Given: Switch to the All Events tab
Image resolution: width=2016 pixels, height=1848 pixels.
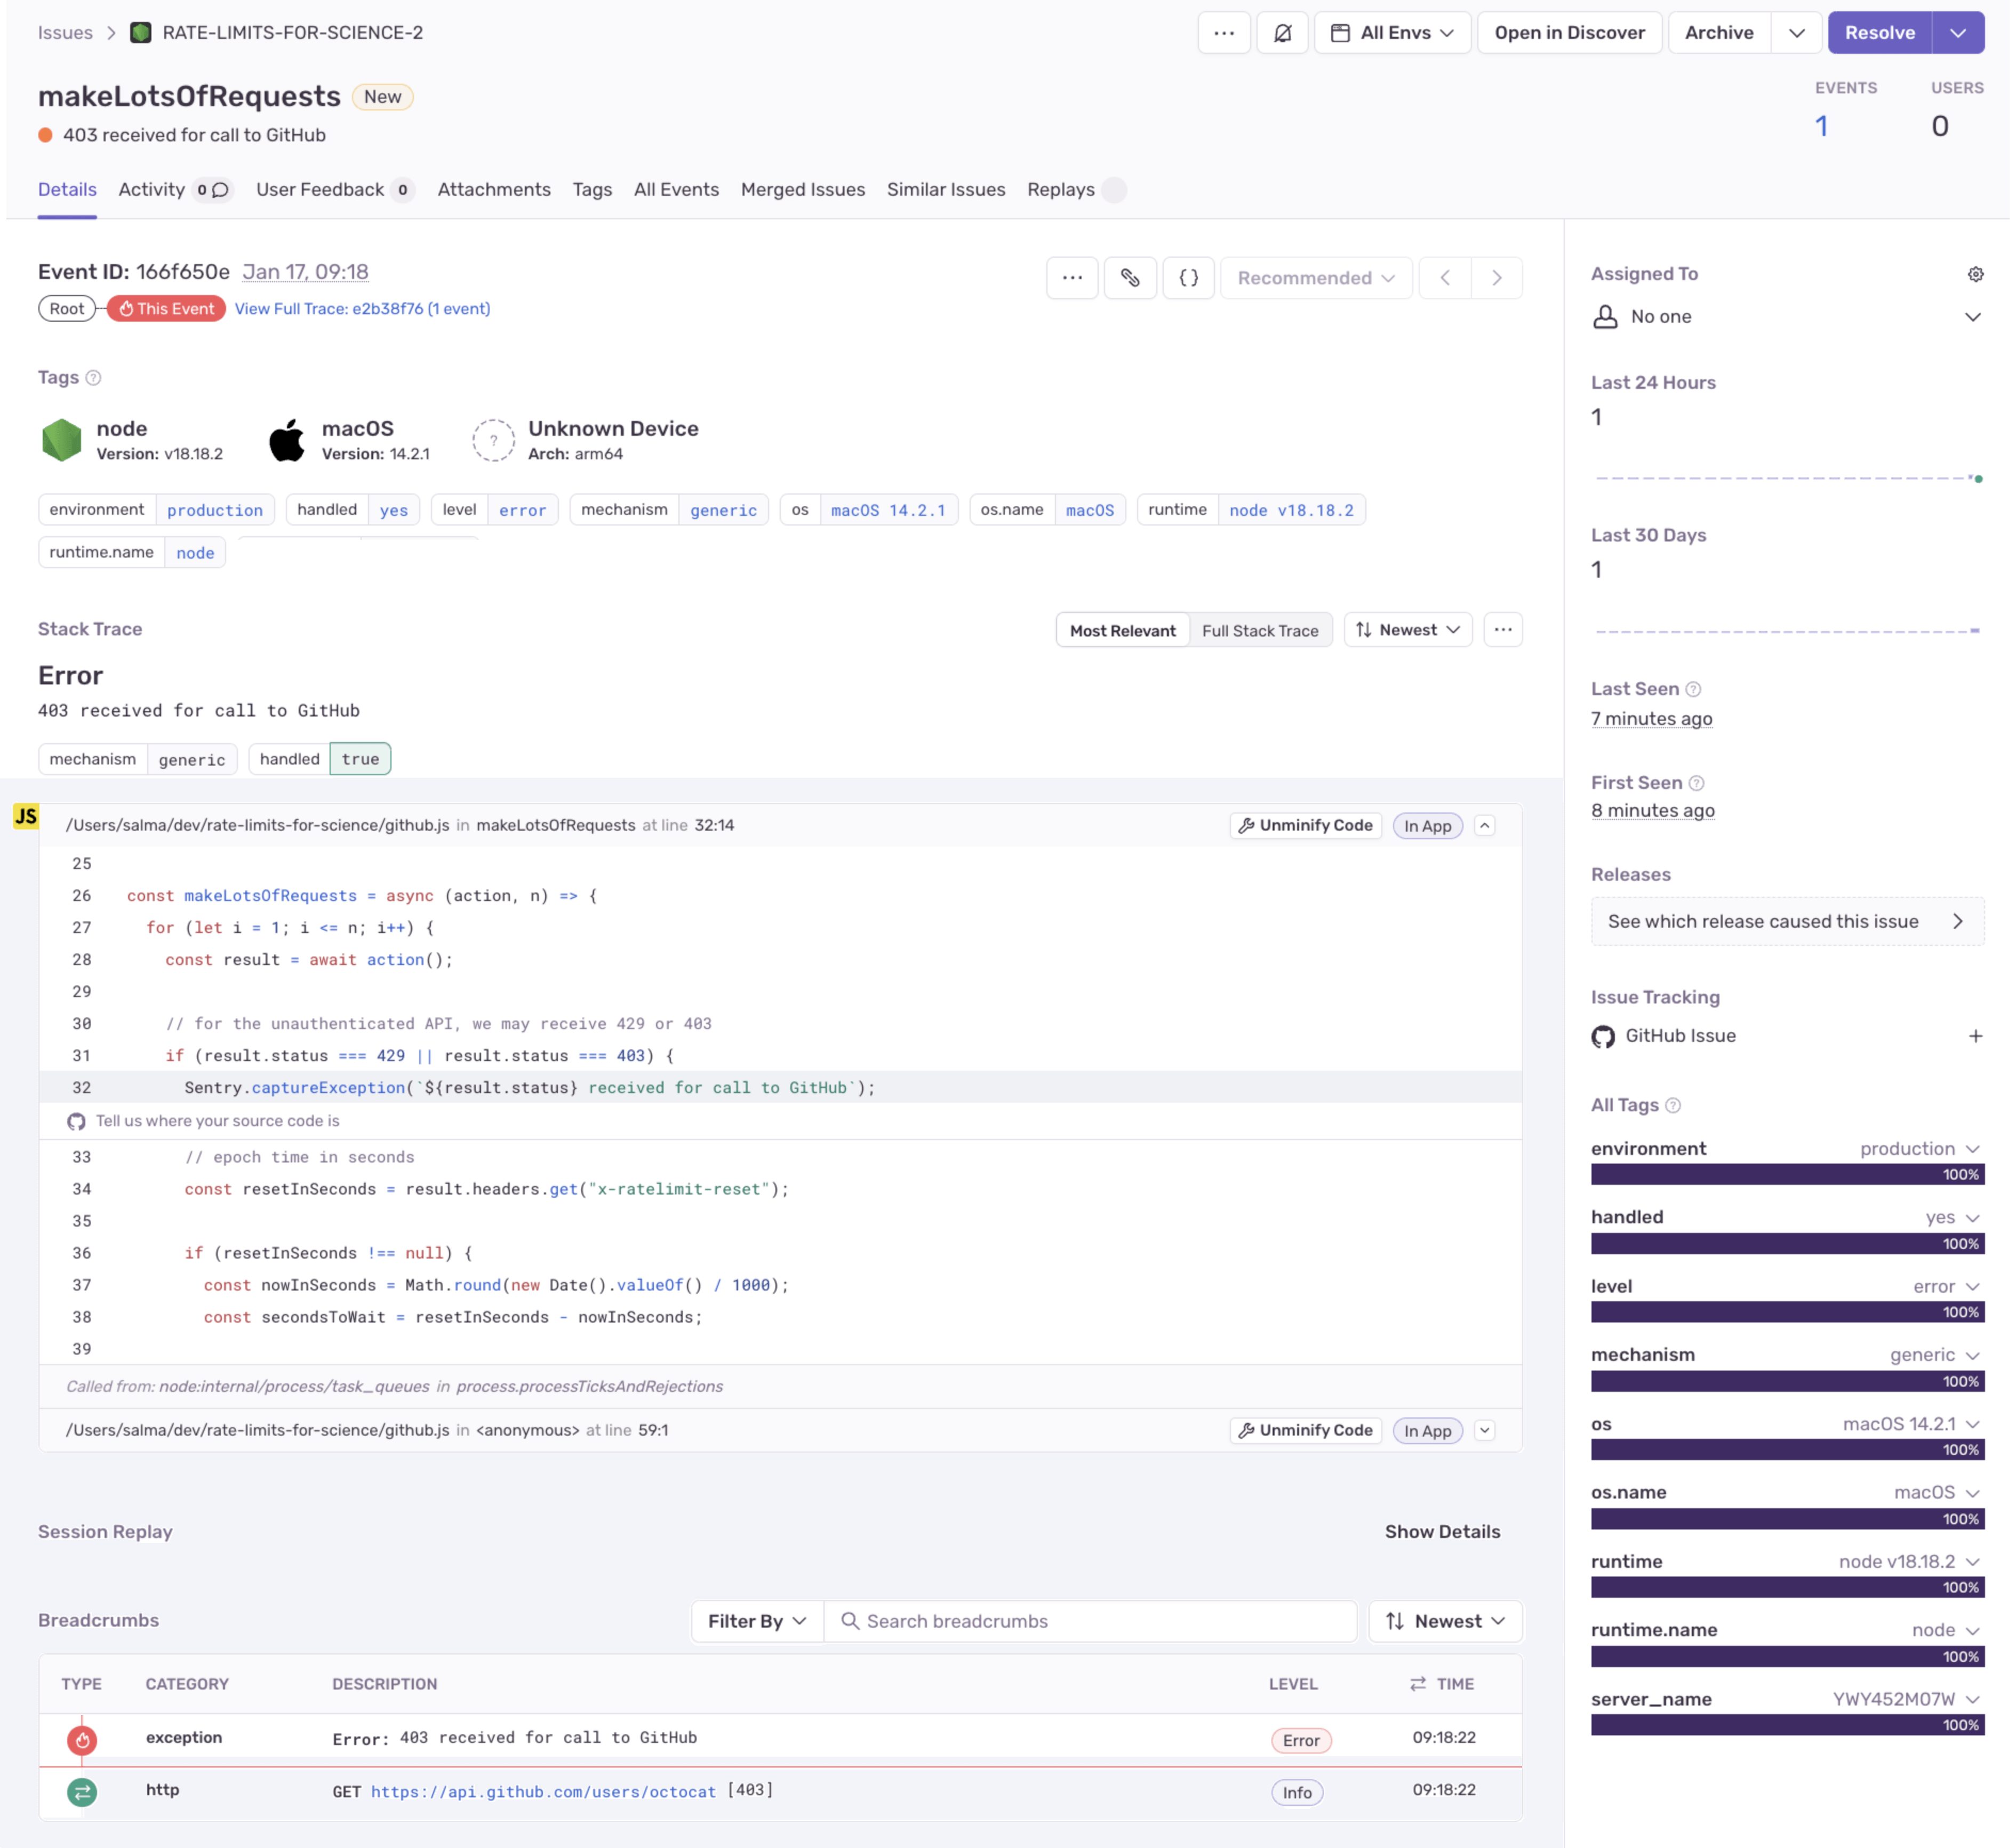Looking at the screenshot, I should [676, 190].
